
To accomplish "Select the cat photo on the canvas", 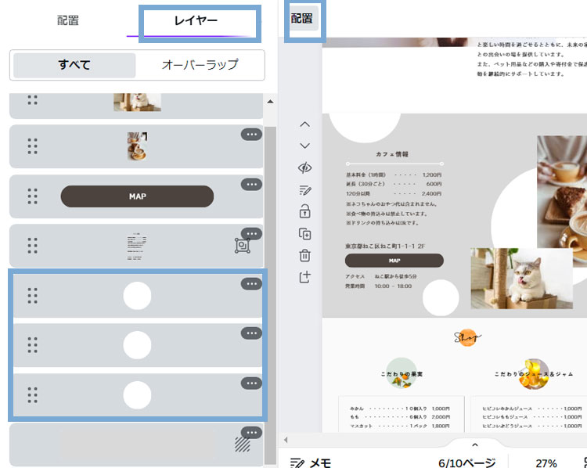I will pyautogui.click(x=521, y=279).
